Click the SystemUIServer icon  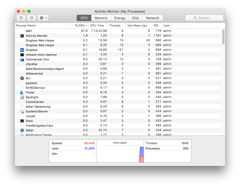coord(22,111)
